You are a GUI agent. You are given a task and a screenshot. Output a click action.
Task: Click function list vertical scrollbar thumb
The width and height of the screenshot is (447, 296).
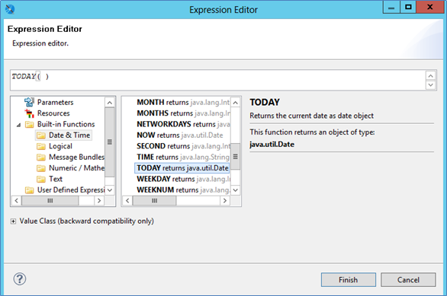[235, 157]
